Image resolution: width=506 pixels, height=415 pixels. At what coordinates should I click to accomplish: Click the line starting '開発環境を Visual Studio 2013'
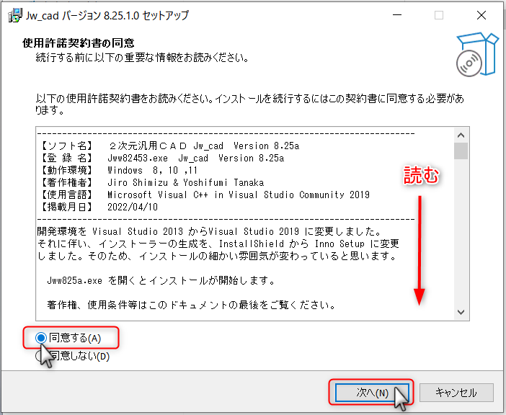coord(210,231)
